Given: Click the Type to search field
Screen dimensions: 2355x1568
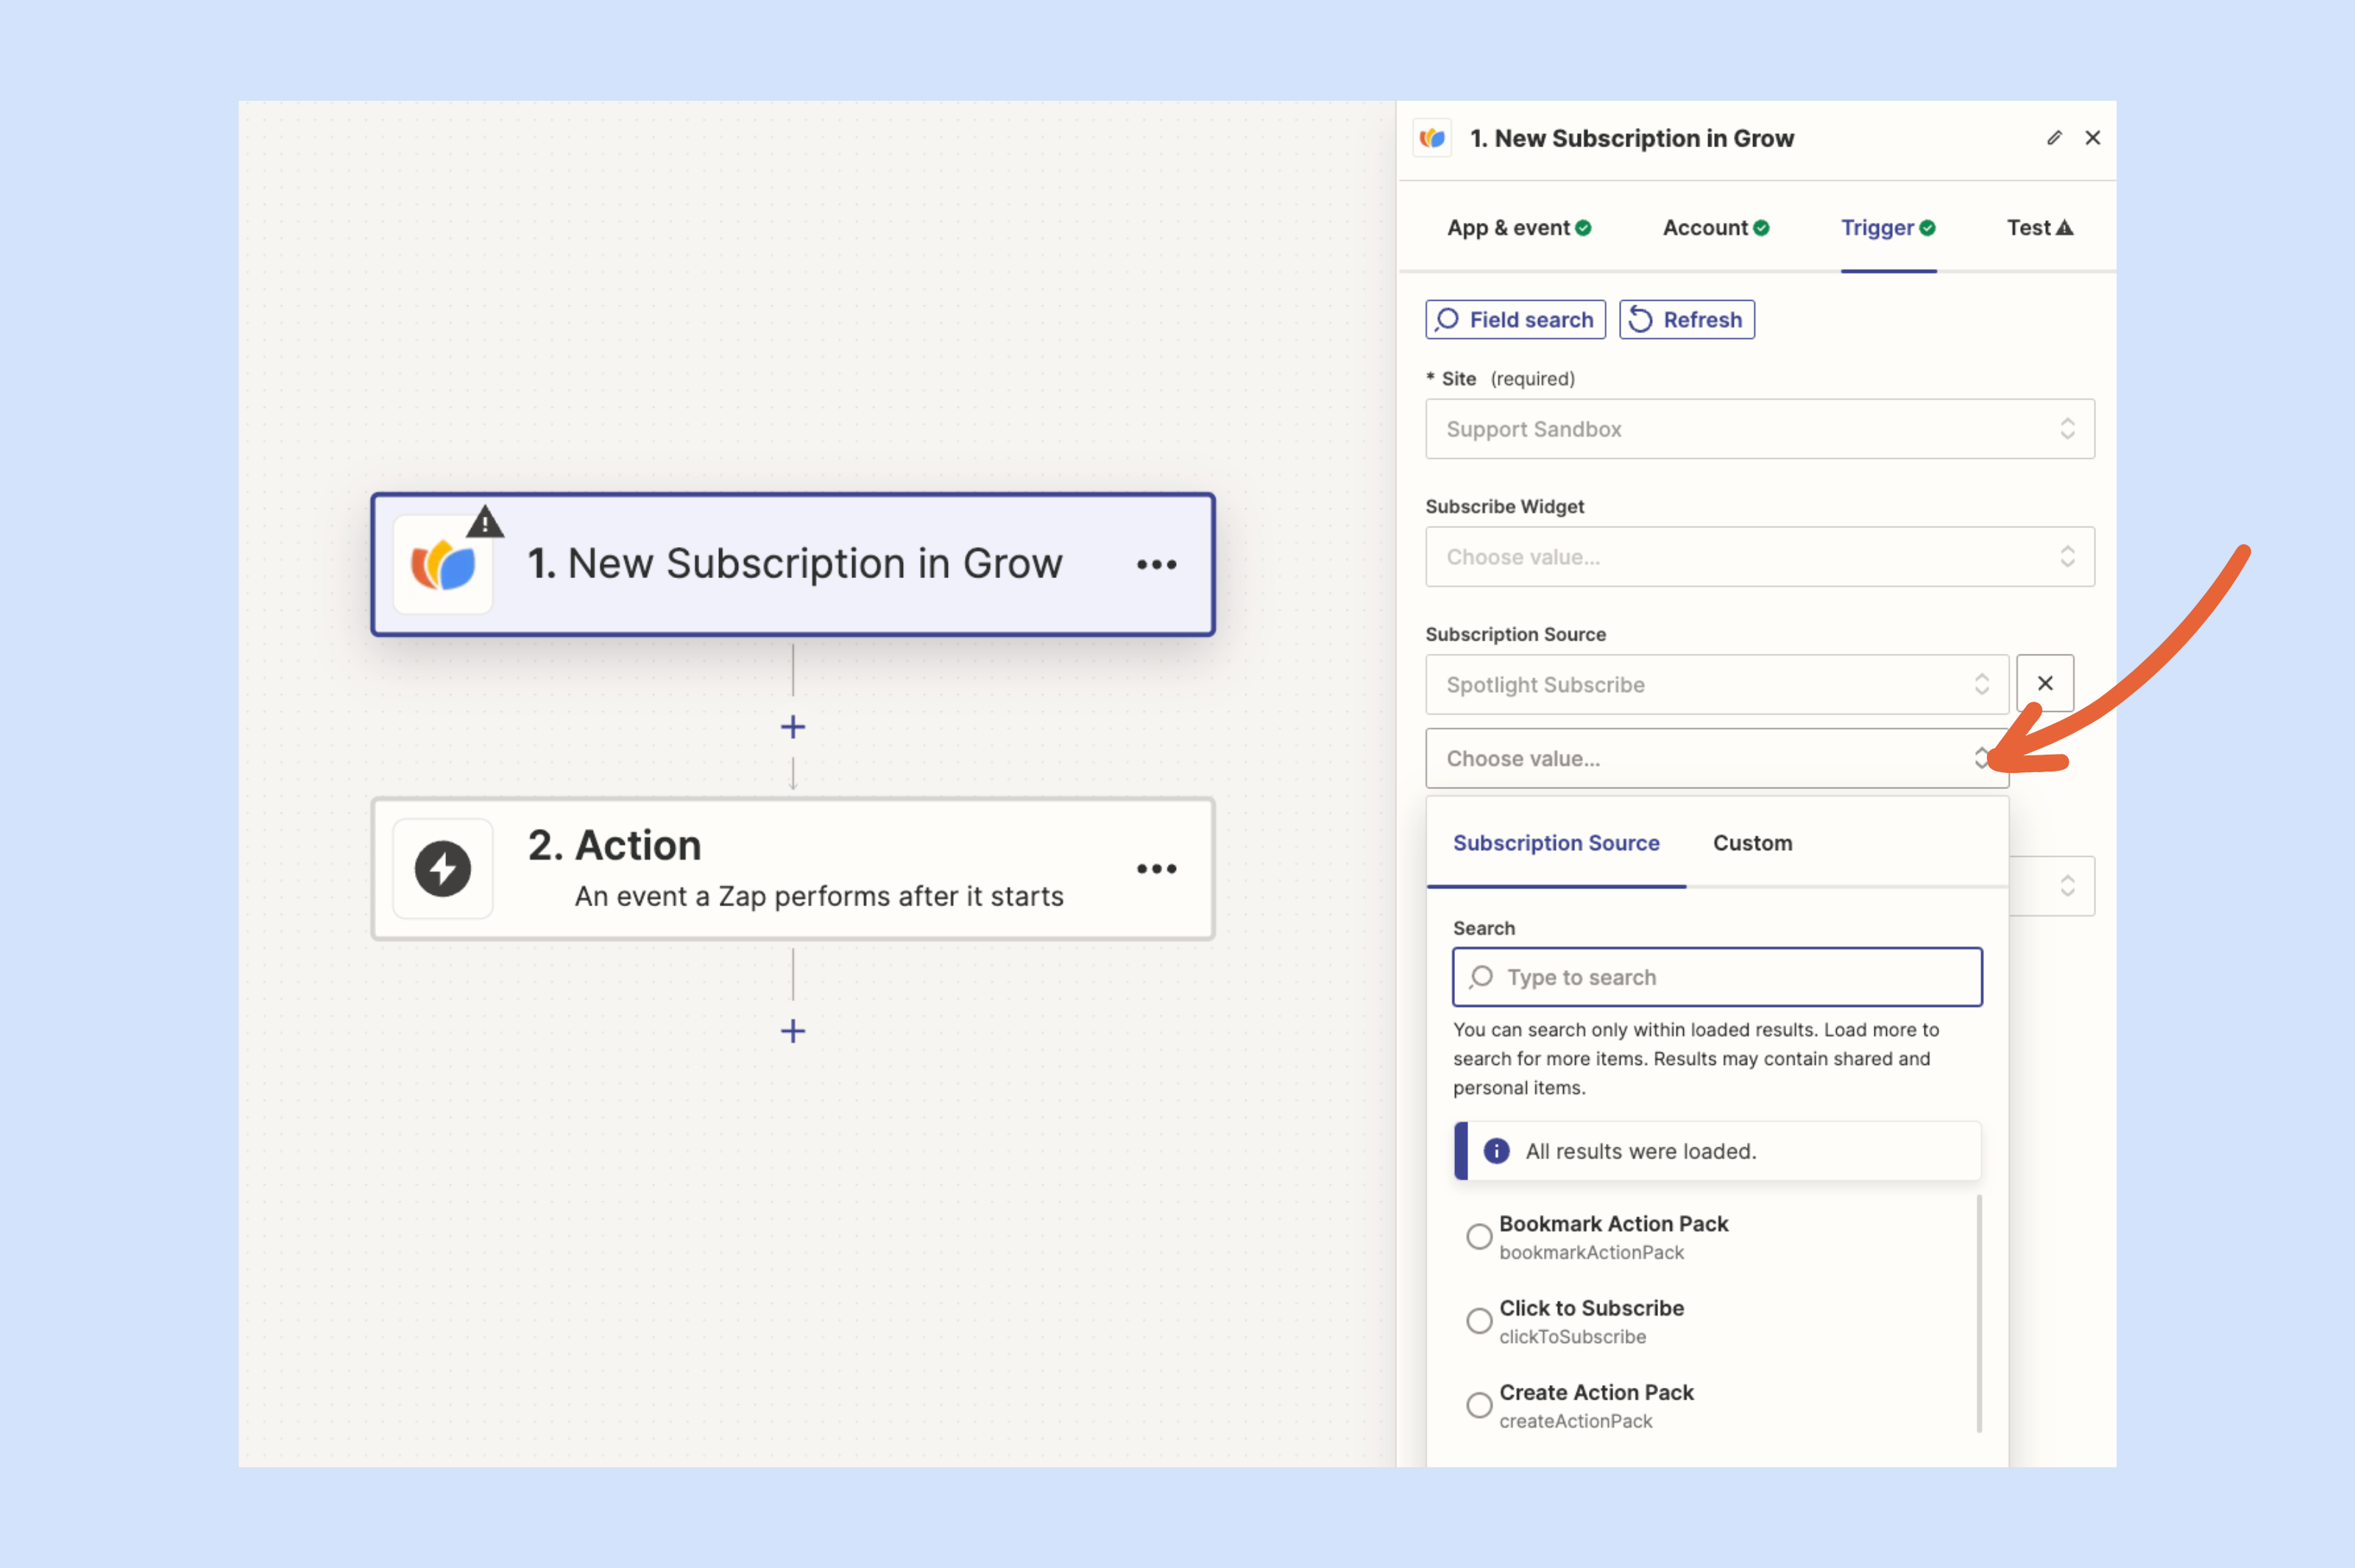Looking at the screenshot, I should click(x=1717, y=977).
